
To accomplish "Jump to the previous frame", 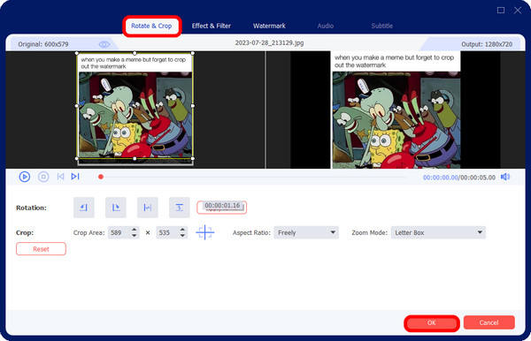I will click(60, 177).
